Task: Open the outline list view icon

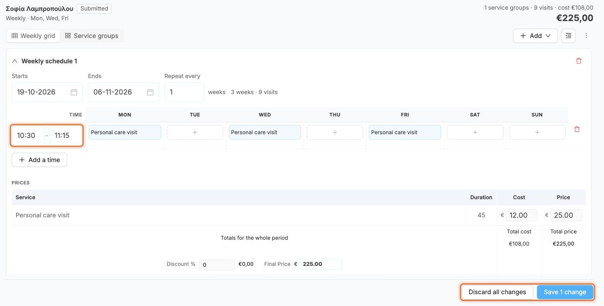Action: click(568, 36)
